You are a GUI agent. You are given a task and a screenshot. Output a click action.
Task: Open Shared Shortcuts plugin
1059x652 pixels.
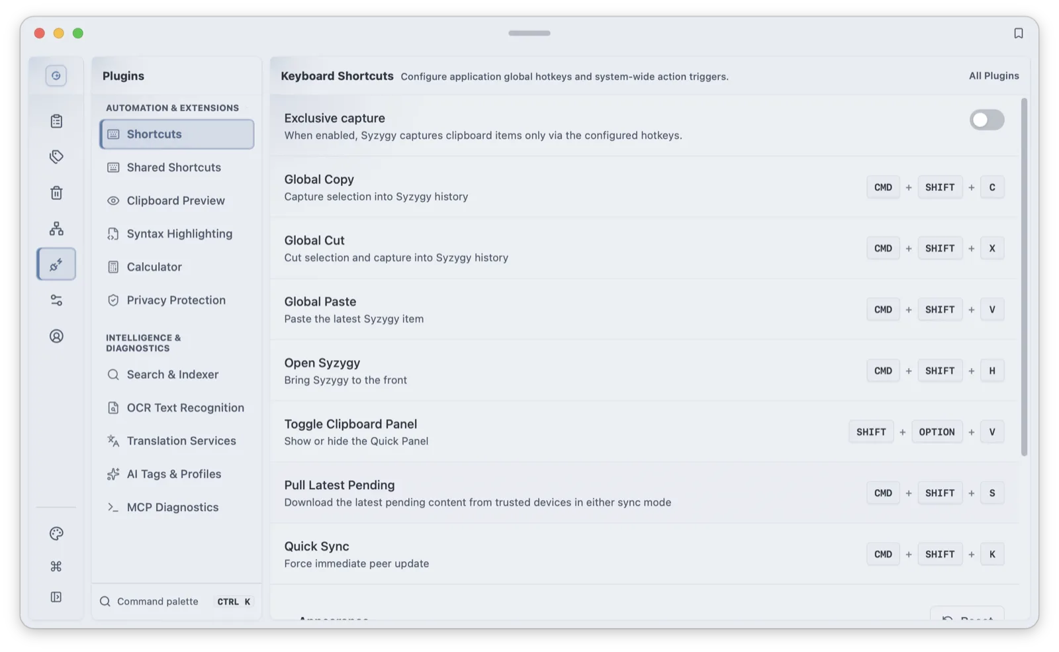click(177, 167)
